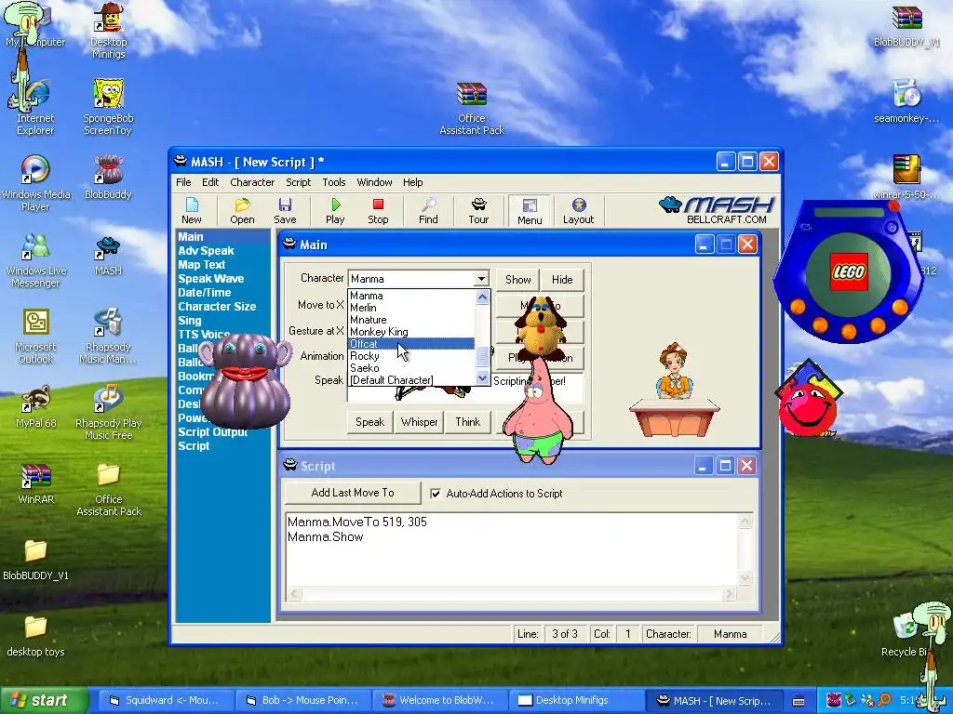Viewport: 953px width, 714px height.
Task: Select the Rhapsody Music Manager icon
Action: [108, 336]
